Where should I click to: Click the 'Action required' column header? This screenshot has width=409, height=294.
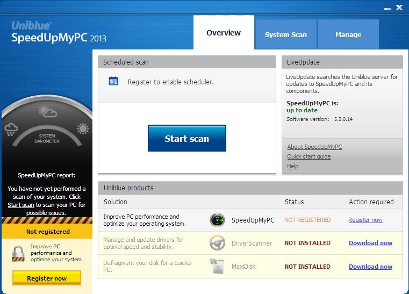(371, 202)
